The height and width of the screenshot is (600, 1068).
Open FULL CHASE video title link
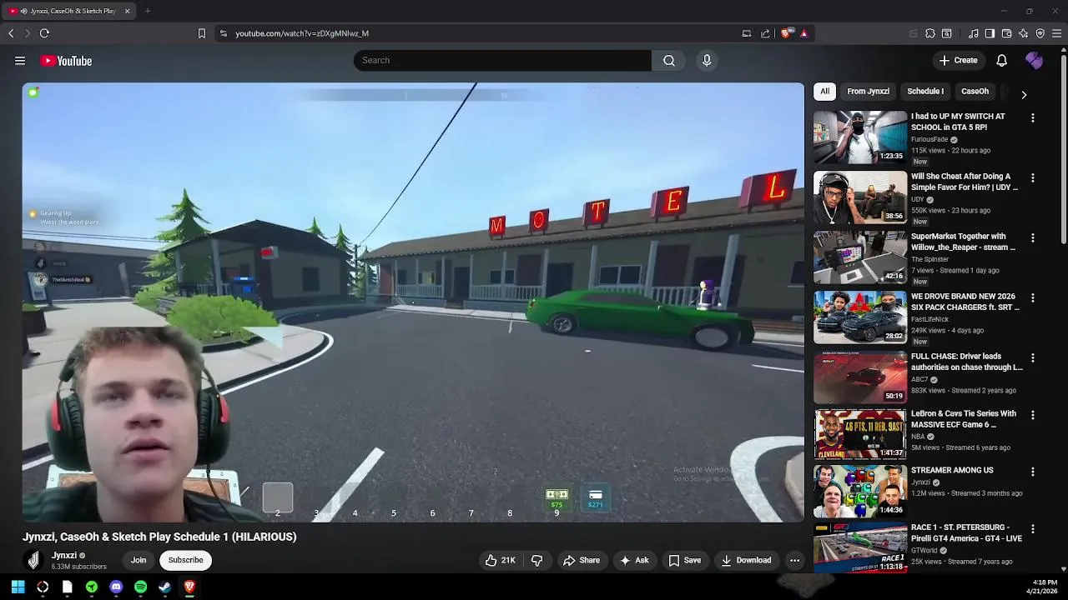point(966,362)
